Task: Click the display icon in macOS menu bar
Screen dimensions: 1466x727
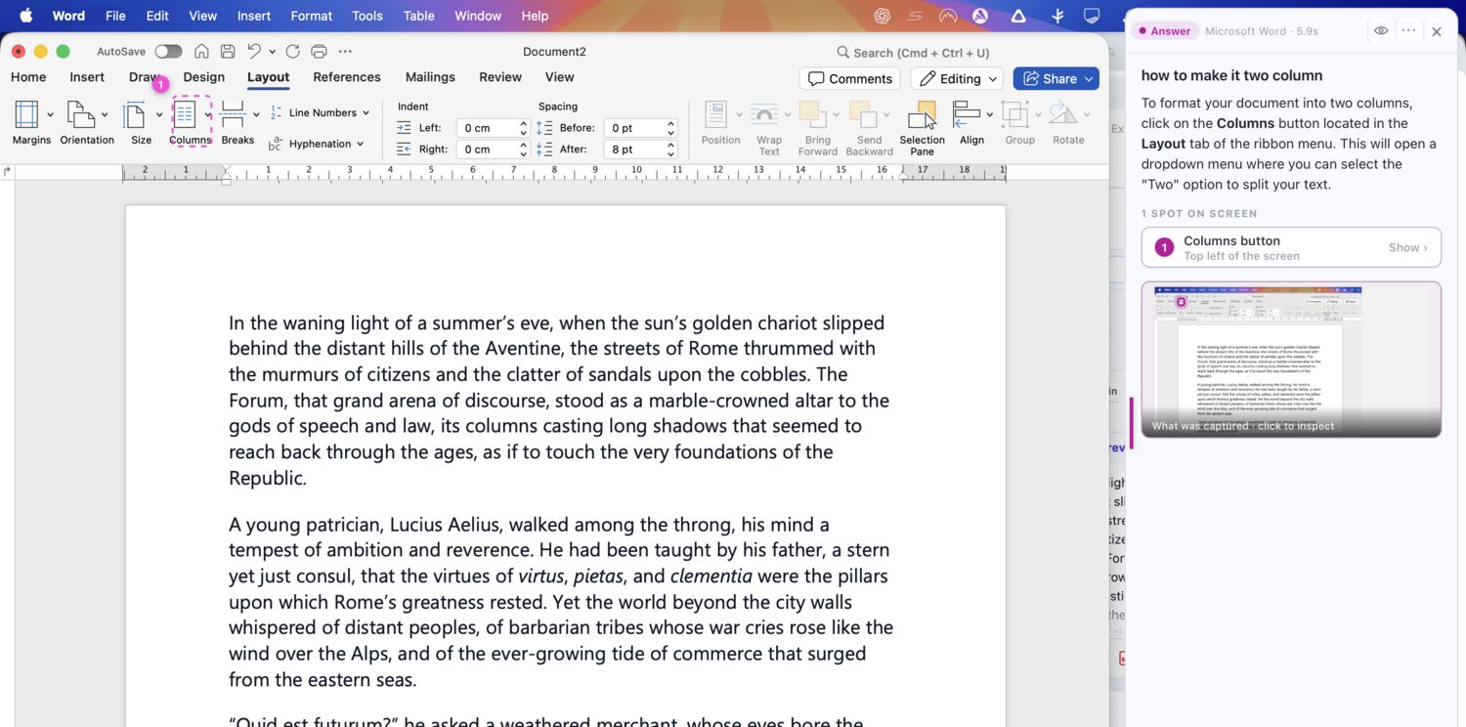Action: (x=1092, y=16)
